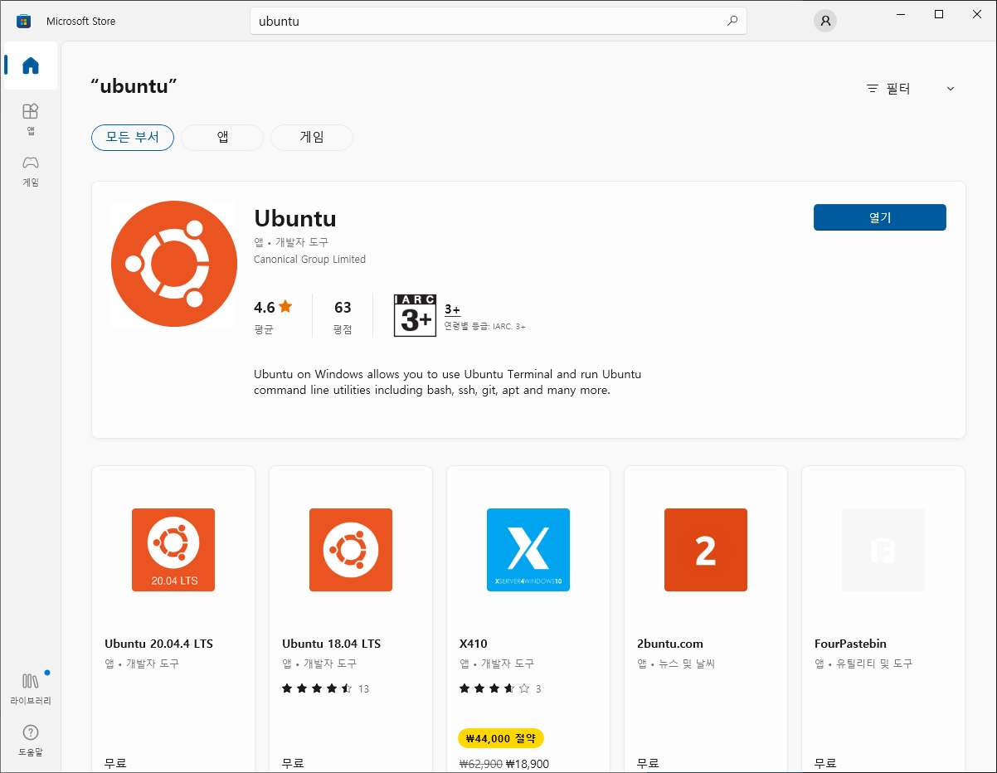Open the 게임 section in the sidebar

point(31,170)
